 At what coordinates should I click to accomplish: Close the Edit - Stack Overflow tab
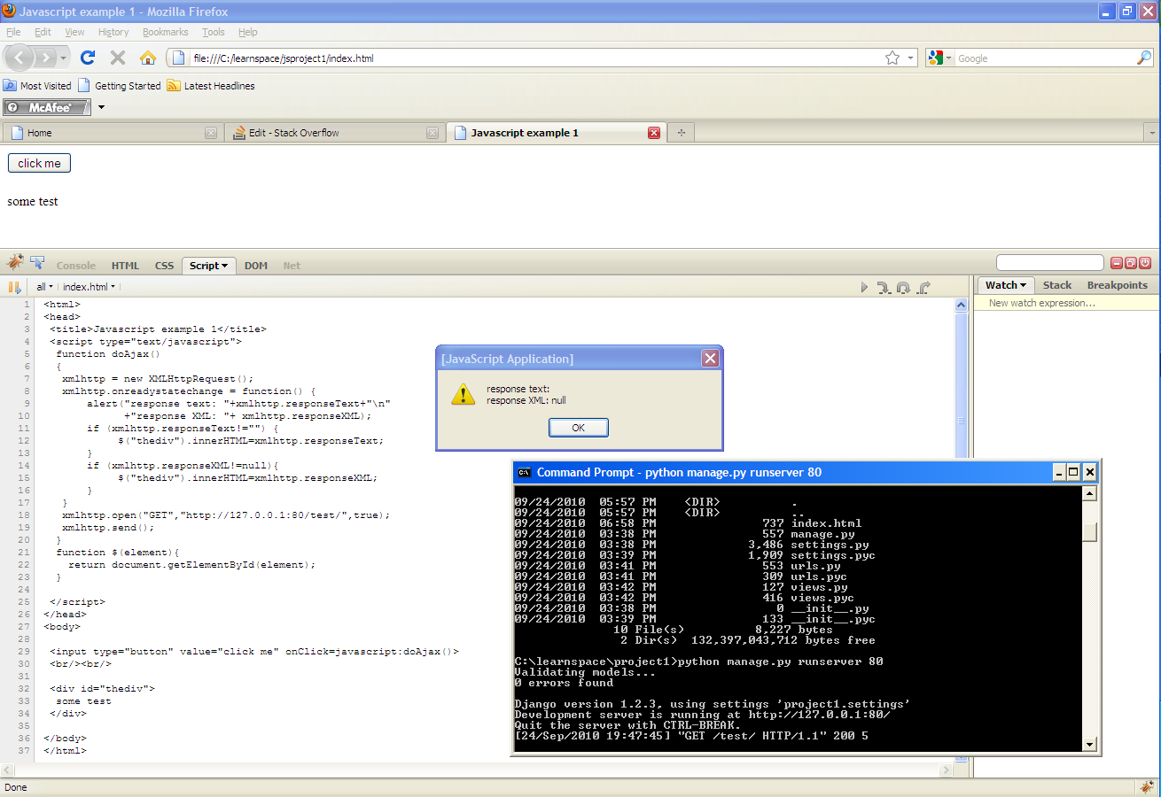(x=432, y=133)
